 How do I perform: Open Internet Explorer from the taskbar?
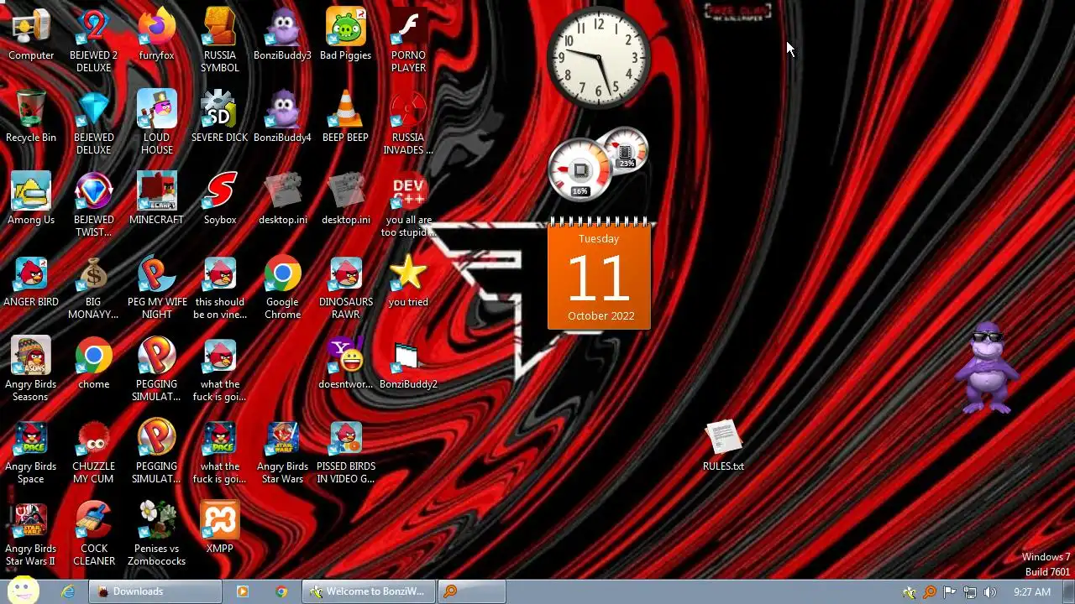point(68,591)
